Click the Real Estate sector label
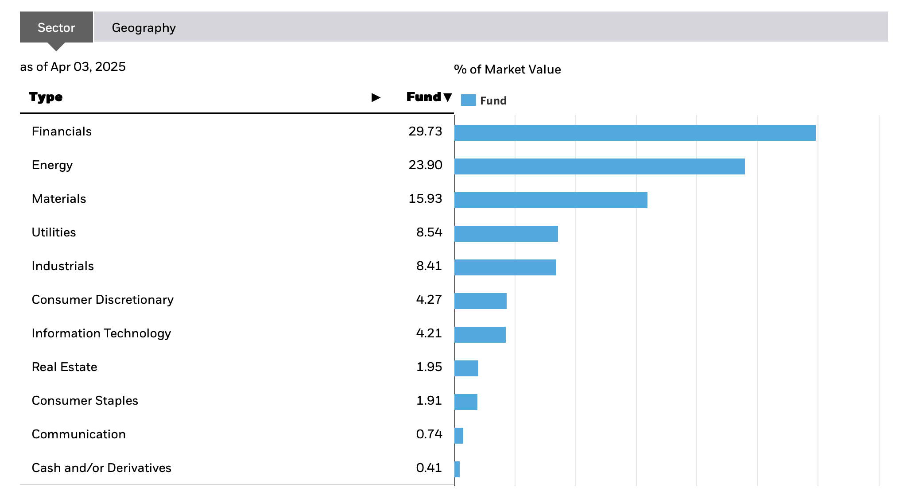Viewport: 907px width, 495px height. [x=64, y=367]
